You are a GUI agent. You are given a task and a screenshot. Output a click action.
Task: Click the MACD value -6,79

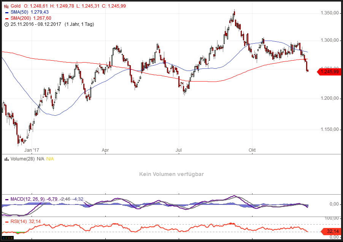pos(52,199)
